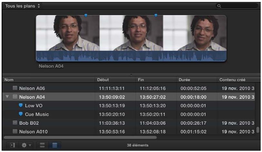Open the Tous les plans filter pop-up
The image size is (262, 152).
23,6
